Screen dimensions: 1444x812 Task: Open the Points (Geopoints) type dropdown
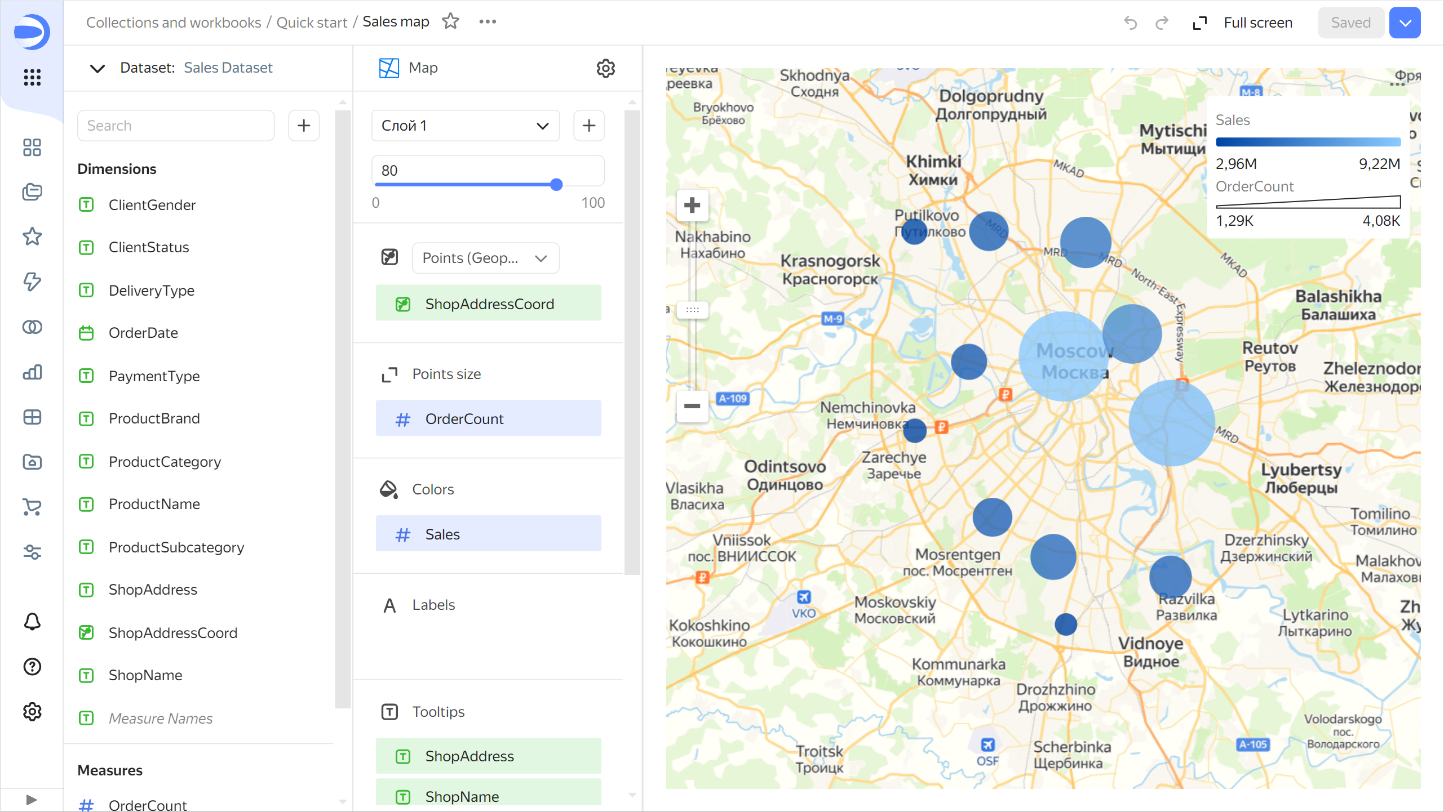pos(485,258)
